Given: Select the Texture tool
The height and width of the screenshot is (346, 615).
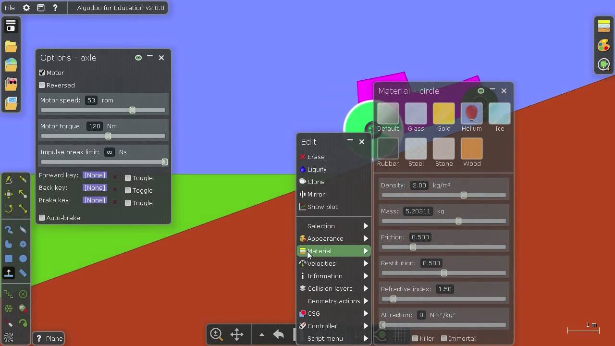Looking at the screenshot, I should click(9, 337).
